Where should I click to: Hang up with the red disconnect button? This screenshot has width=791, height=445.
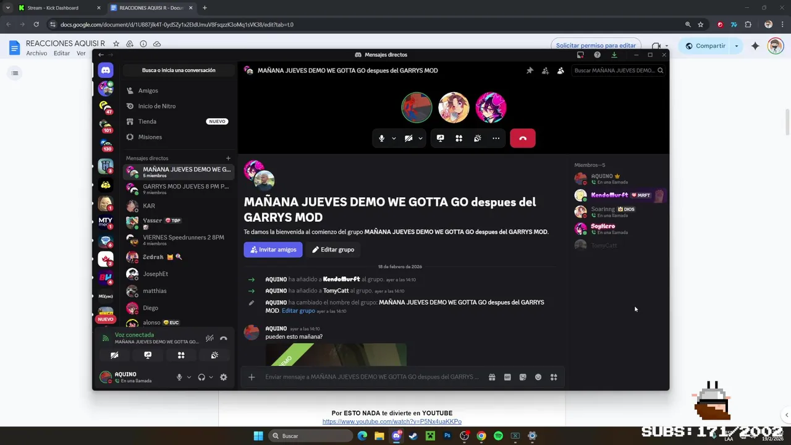523,138
